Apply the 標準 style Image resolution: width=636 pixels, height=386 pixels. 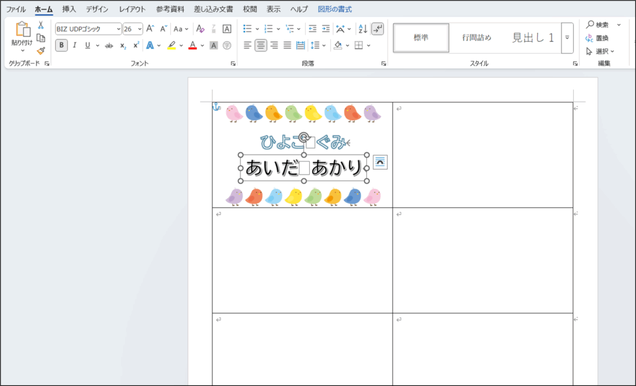click(421, 38)
